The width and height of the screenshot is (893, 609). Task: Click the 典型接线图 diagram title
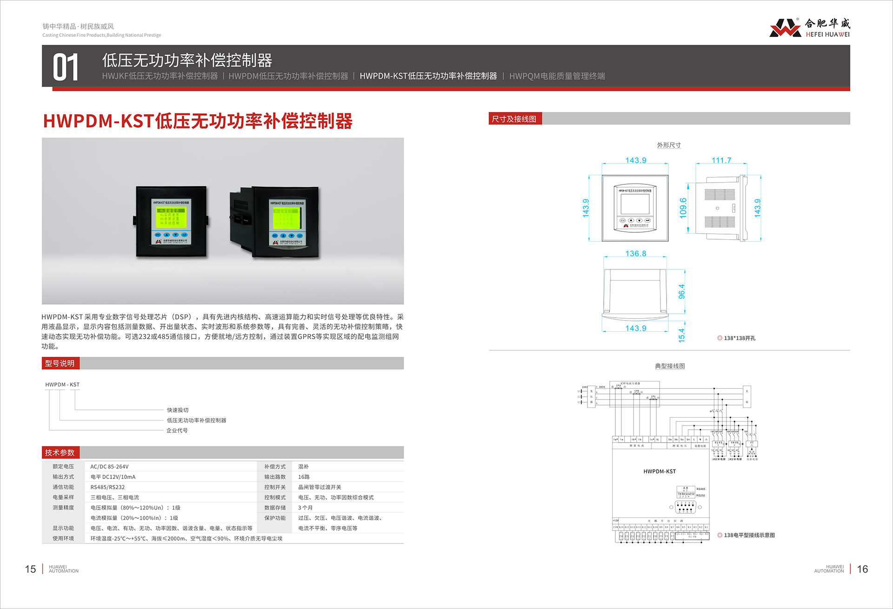670,366
